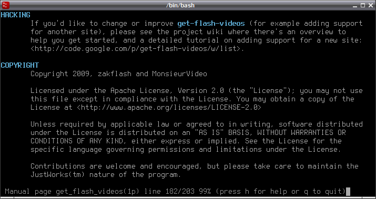The height and width of the screenshot is (199, 376).
Task: Click the 'Licensed under the Apache License' line
Action: [197, 90]
